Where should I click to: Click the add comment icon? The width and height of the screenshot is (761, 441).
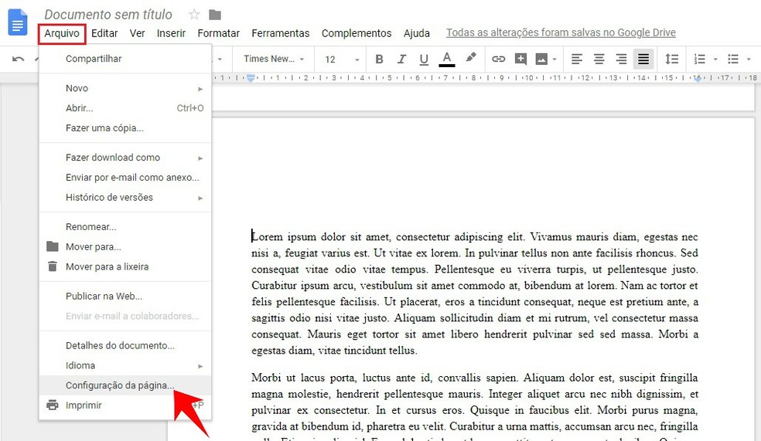pos(520,59)
